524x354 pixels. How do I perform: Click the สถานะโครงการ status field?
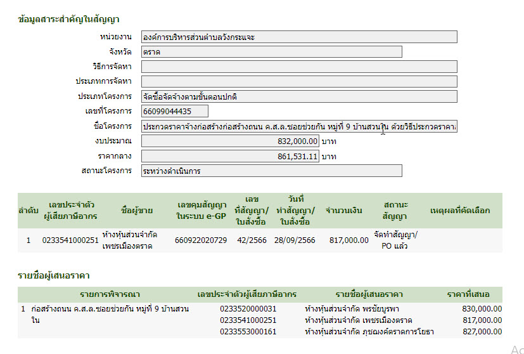(271, 171)
